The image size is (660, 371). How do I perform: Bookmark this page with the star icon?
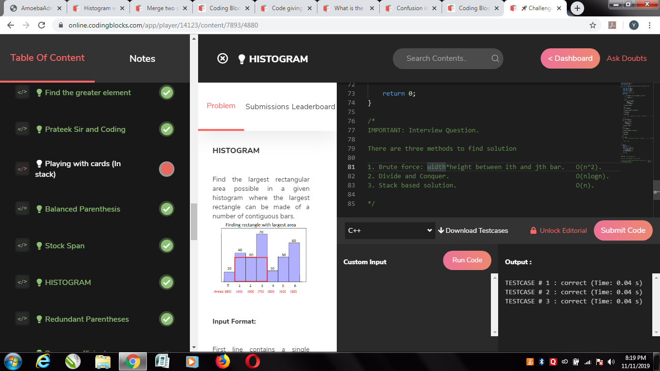(x=593, y=25)
